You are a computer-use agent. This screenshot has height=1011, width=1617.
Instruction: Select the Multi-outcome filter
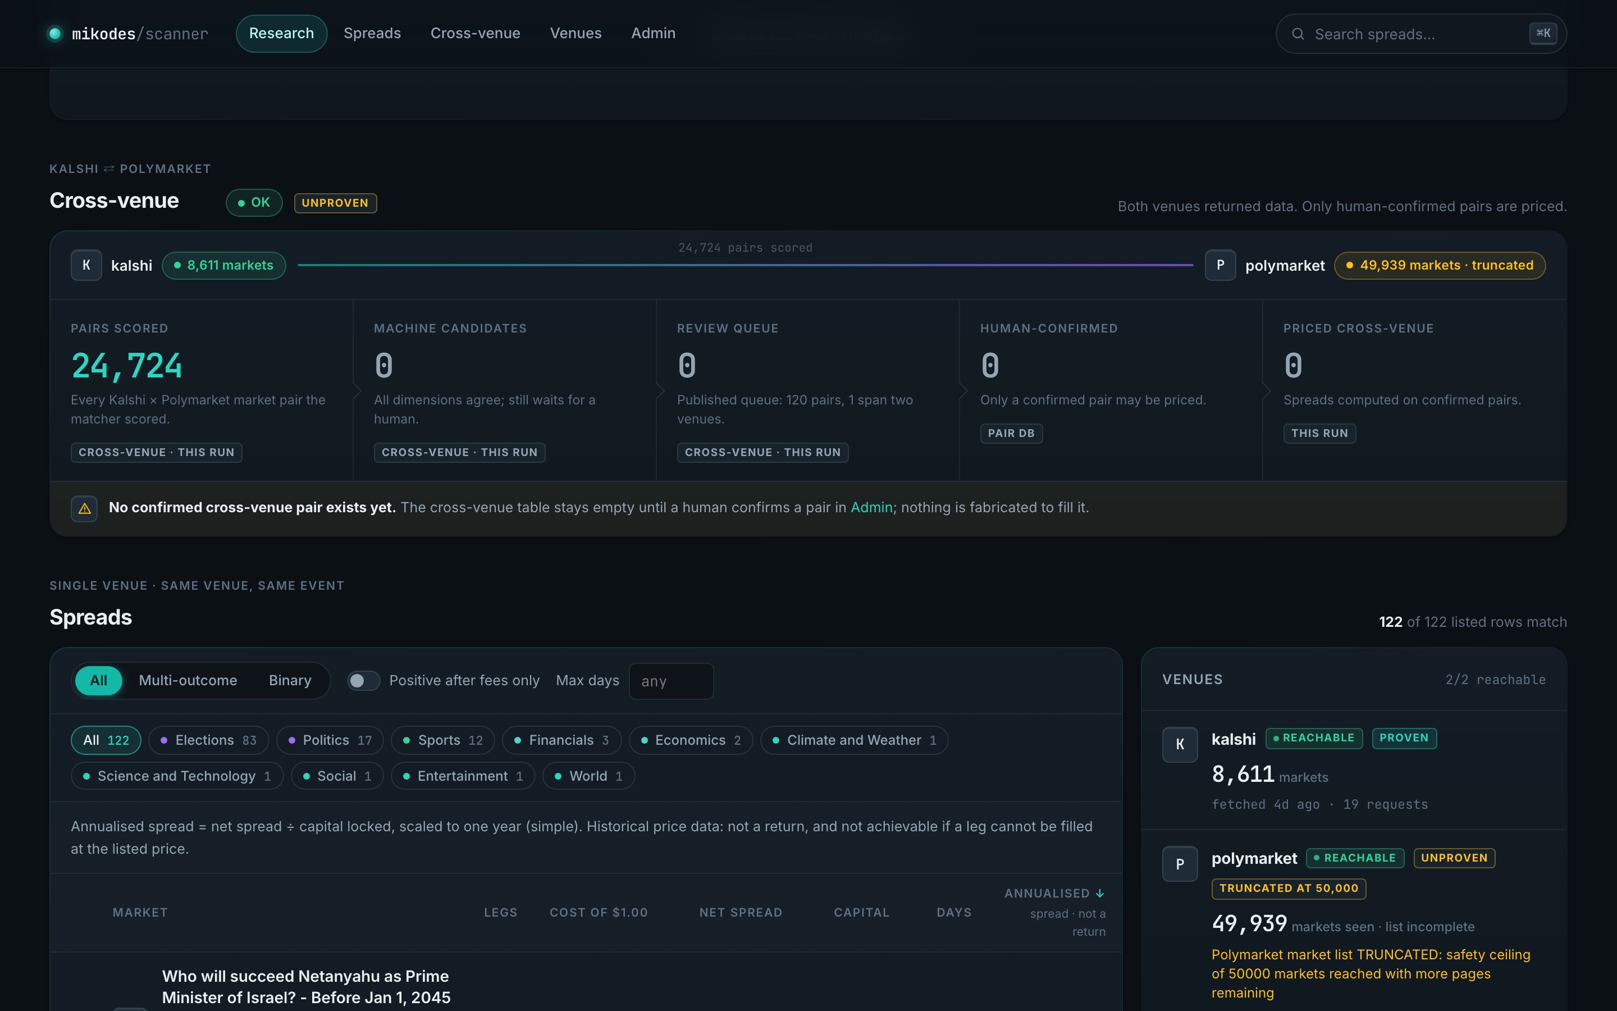(188, 681)
